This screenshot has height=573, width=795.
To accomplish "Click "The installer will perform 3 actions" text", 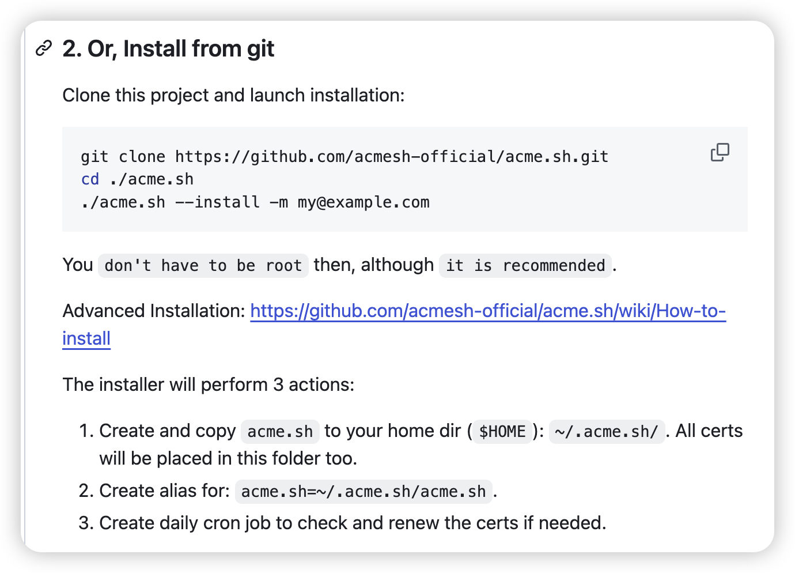I will pyautogui.click(x=208, y=384).
